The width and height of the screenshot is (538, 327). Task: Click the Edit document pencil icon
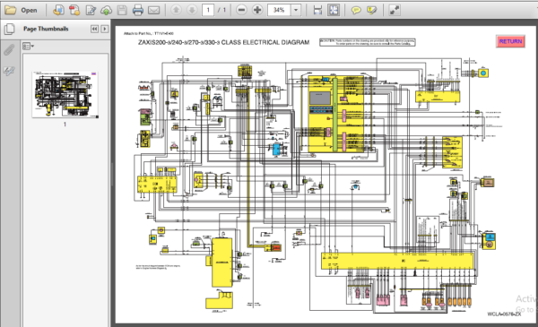(x=91, y=10)
